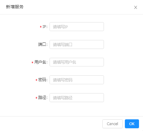Close the 新增服务 dialog with the X icon
This screenshot has width=143, height=131.
tap(136, 7)
